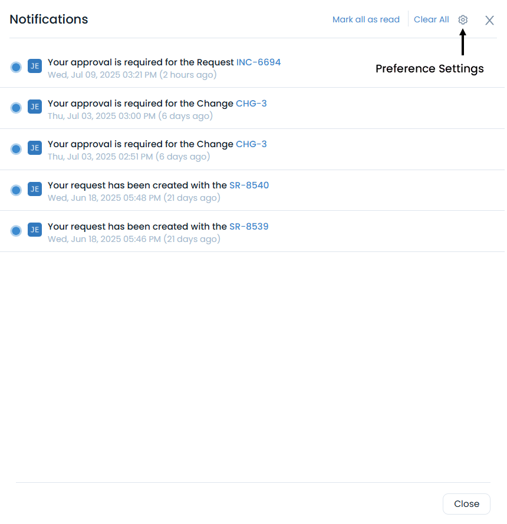
Task: Open notification preference settings gear
Action: [x=463, y=20]
